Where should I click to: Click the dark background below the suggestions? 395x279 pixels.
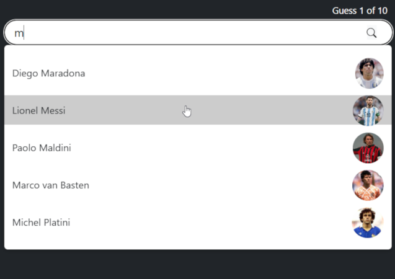(x=197, y=265)
